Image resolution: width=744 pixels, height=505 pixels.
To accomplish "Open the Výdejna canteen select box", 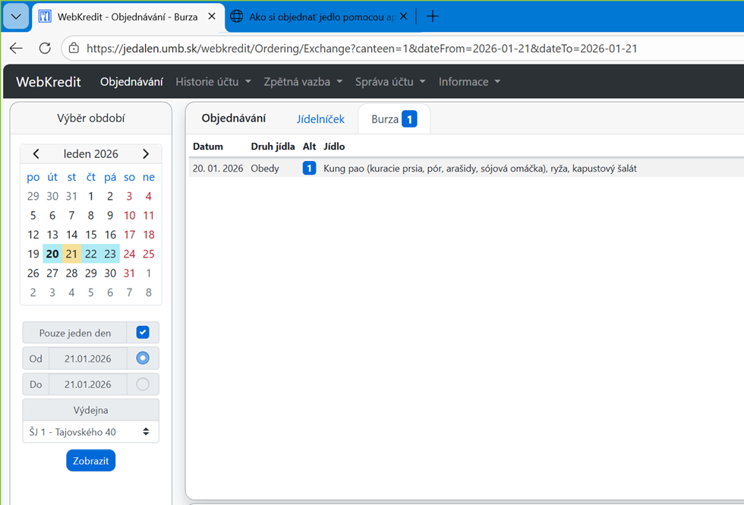I will (91, 432).
